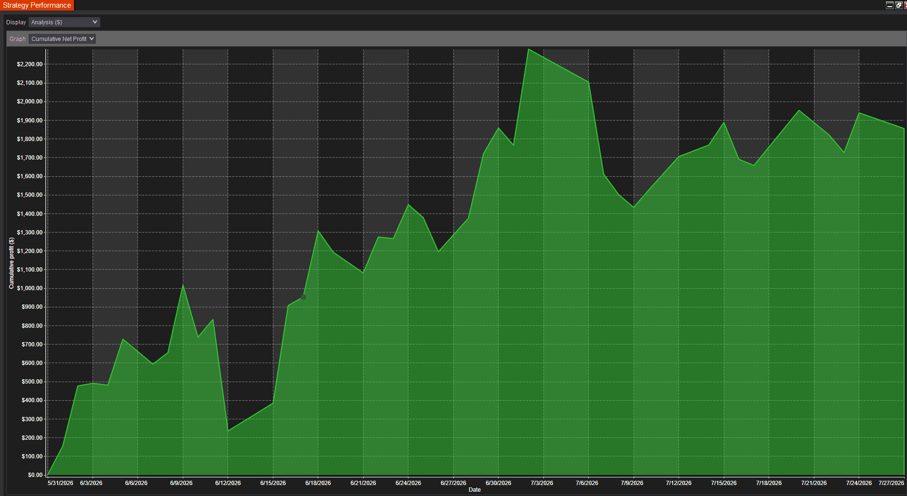Click the $400.00 y-axis label
Image resolution: width=907 pixels, height=496 pixels.
point(32,400)
